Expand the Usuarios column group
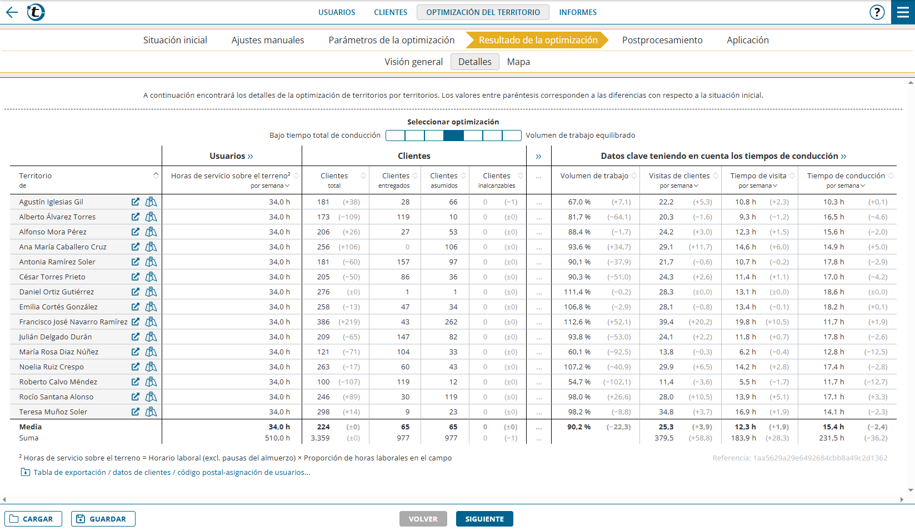This screenshot has width=915, height=531. pyautogui.click(x=251, y=157)
